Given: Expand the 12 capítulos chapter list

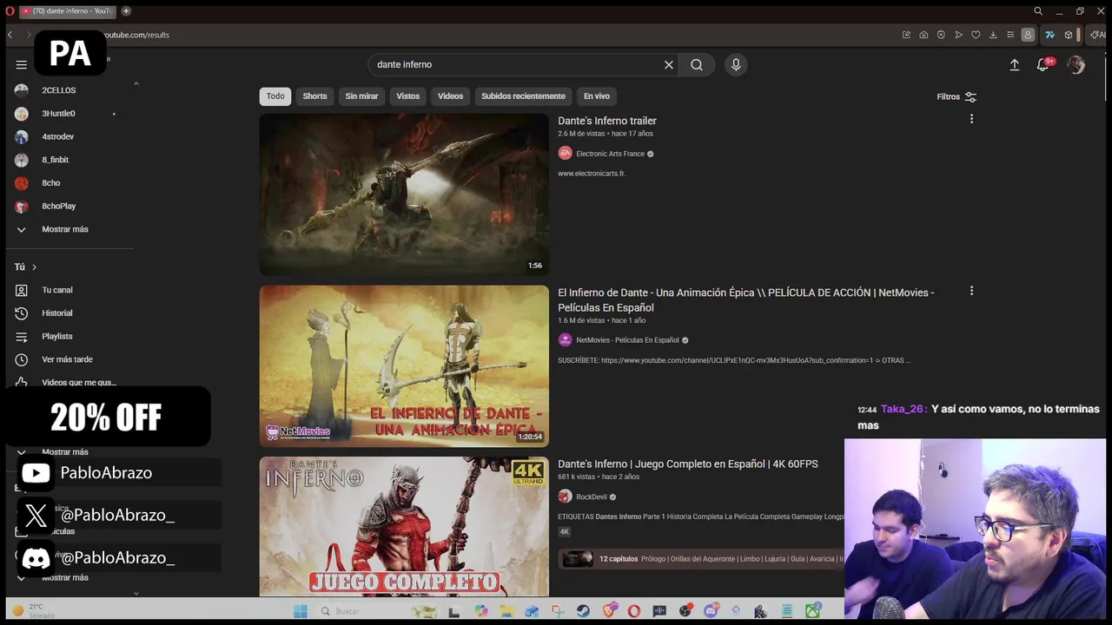Looking at the screenshot, I should tap(700, 559).
